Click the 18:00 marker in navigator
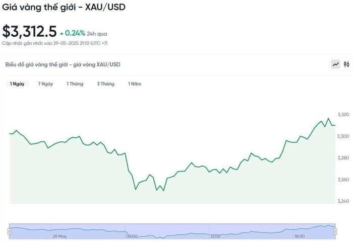 [300, 236]
